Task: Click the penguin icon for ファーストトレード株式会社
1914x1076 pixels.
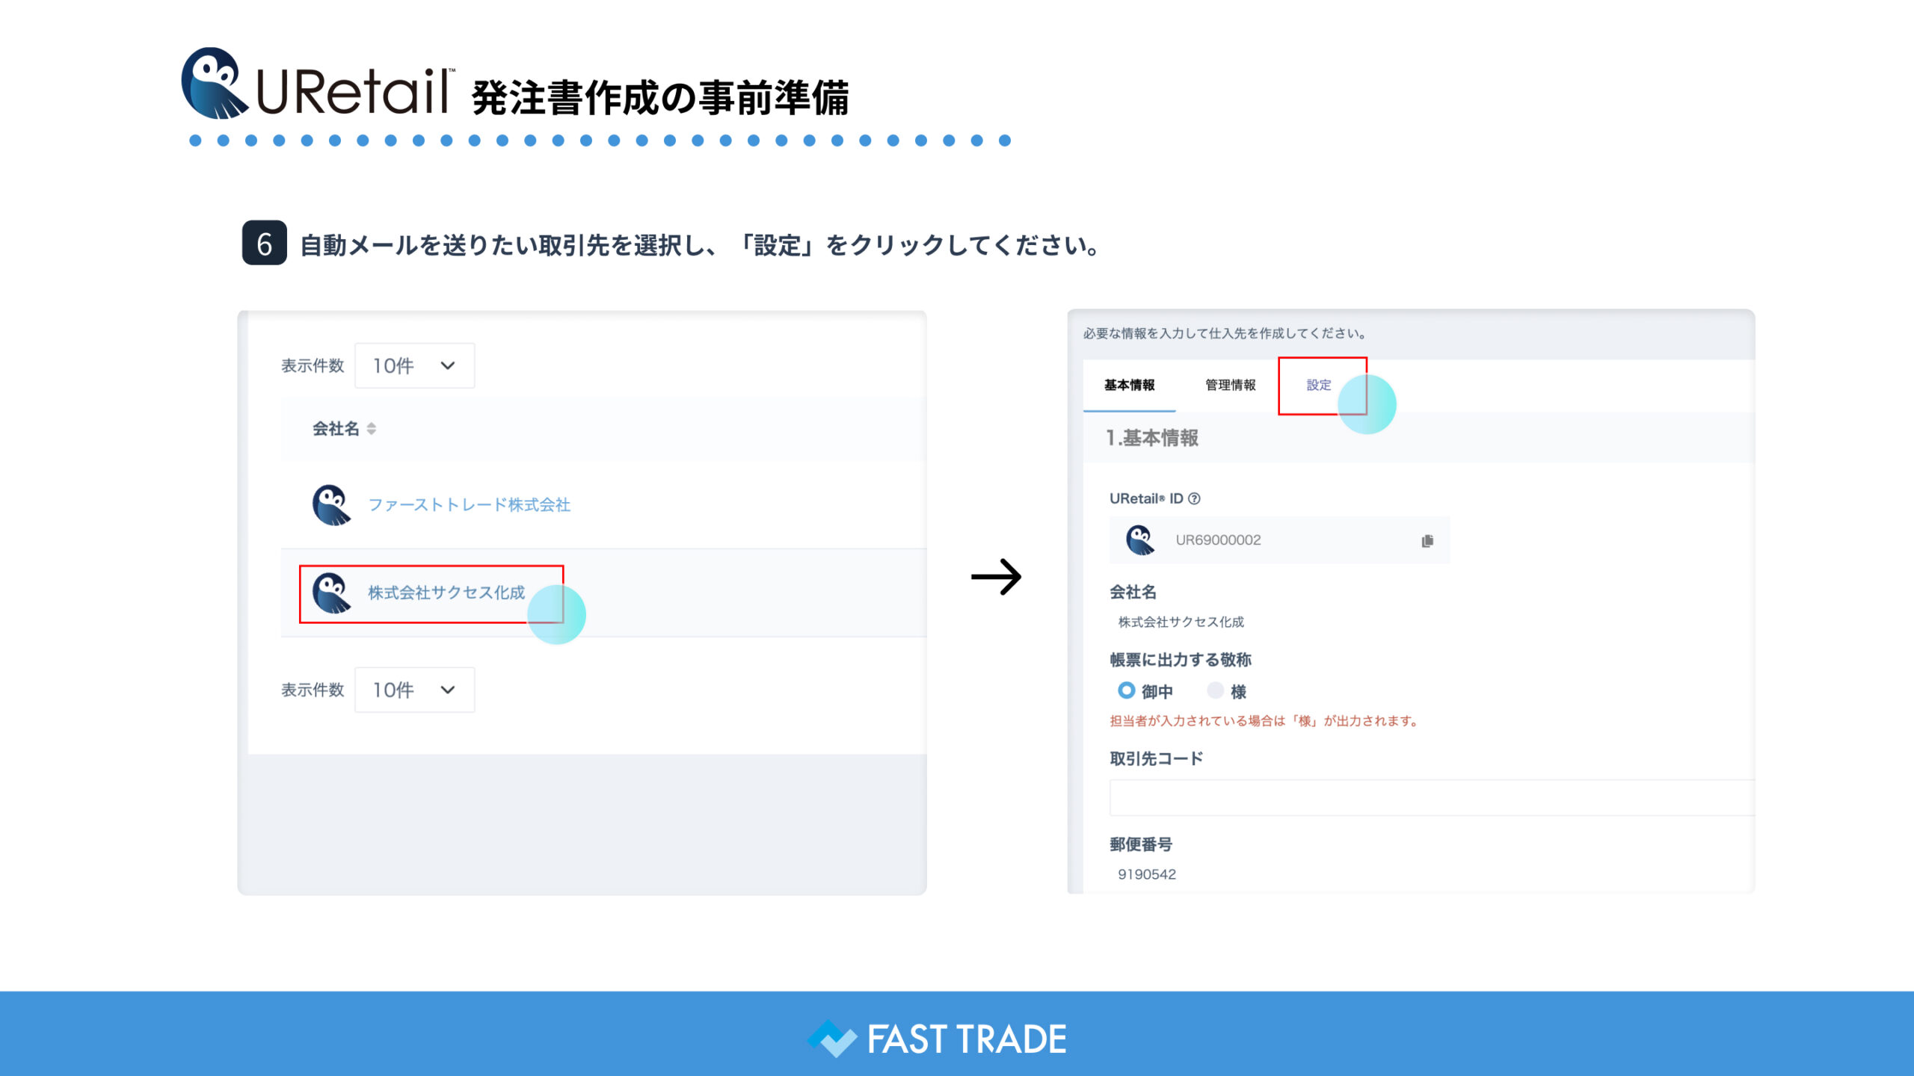Action: point(331,505)
